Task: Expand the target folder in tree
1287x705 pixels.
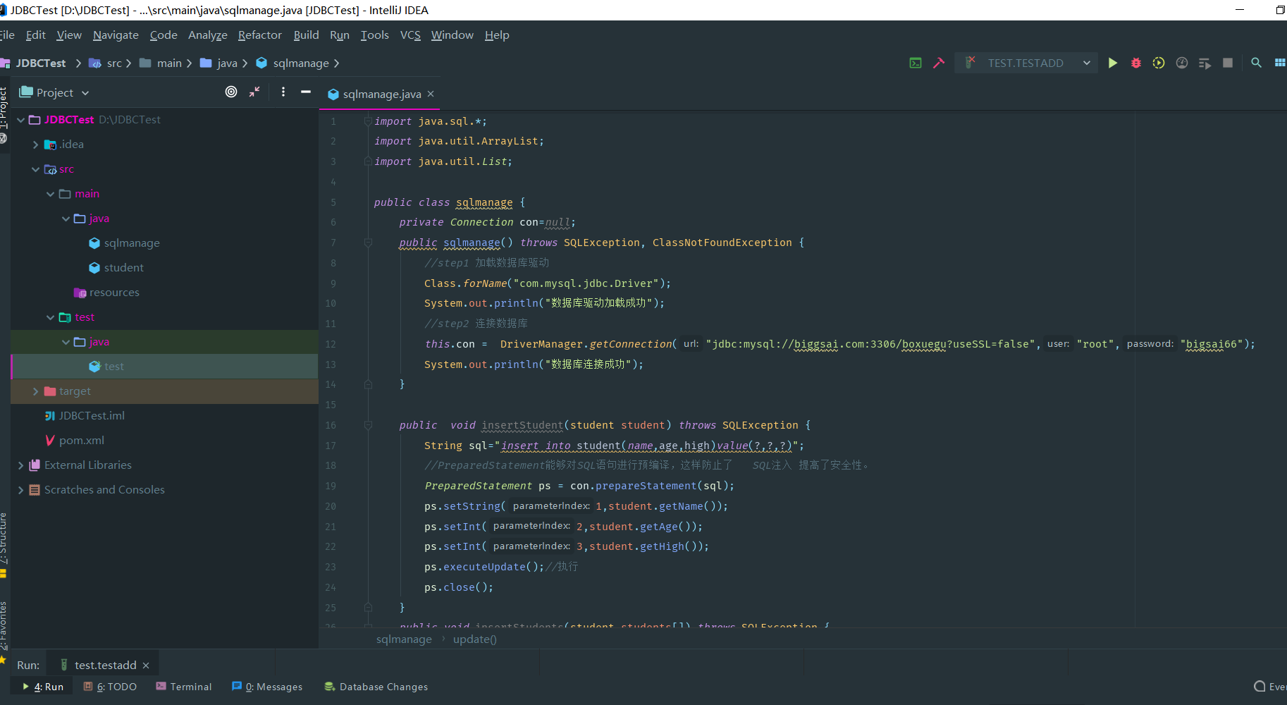Action: coord(35,391)
